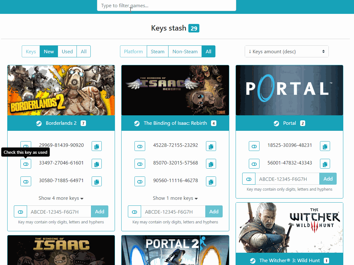Click Steam icon beside The Witcher 3 title
The width and height of the screenshot is (354, 265).
click(x=253, y=261)
